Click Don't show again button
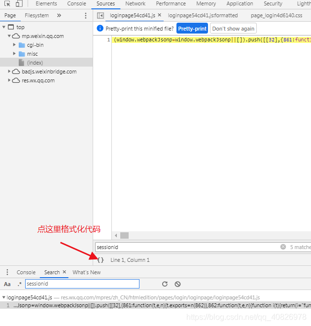Screen dimensions: 311x326 233,28
